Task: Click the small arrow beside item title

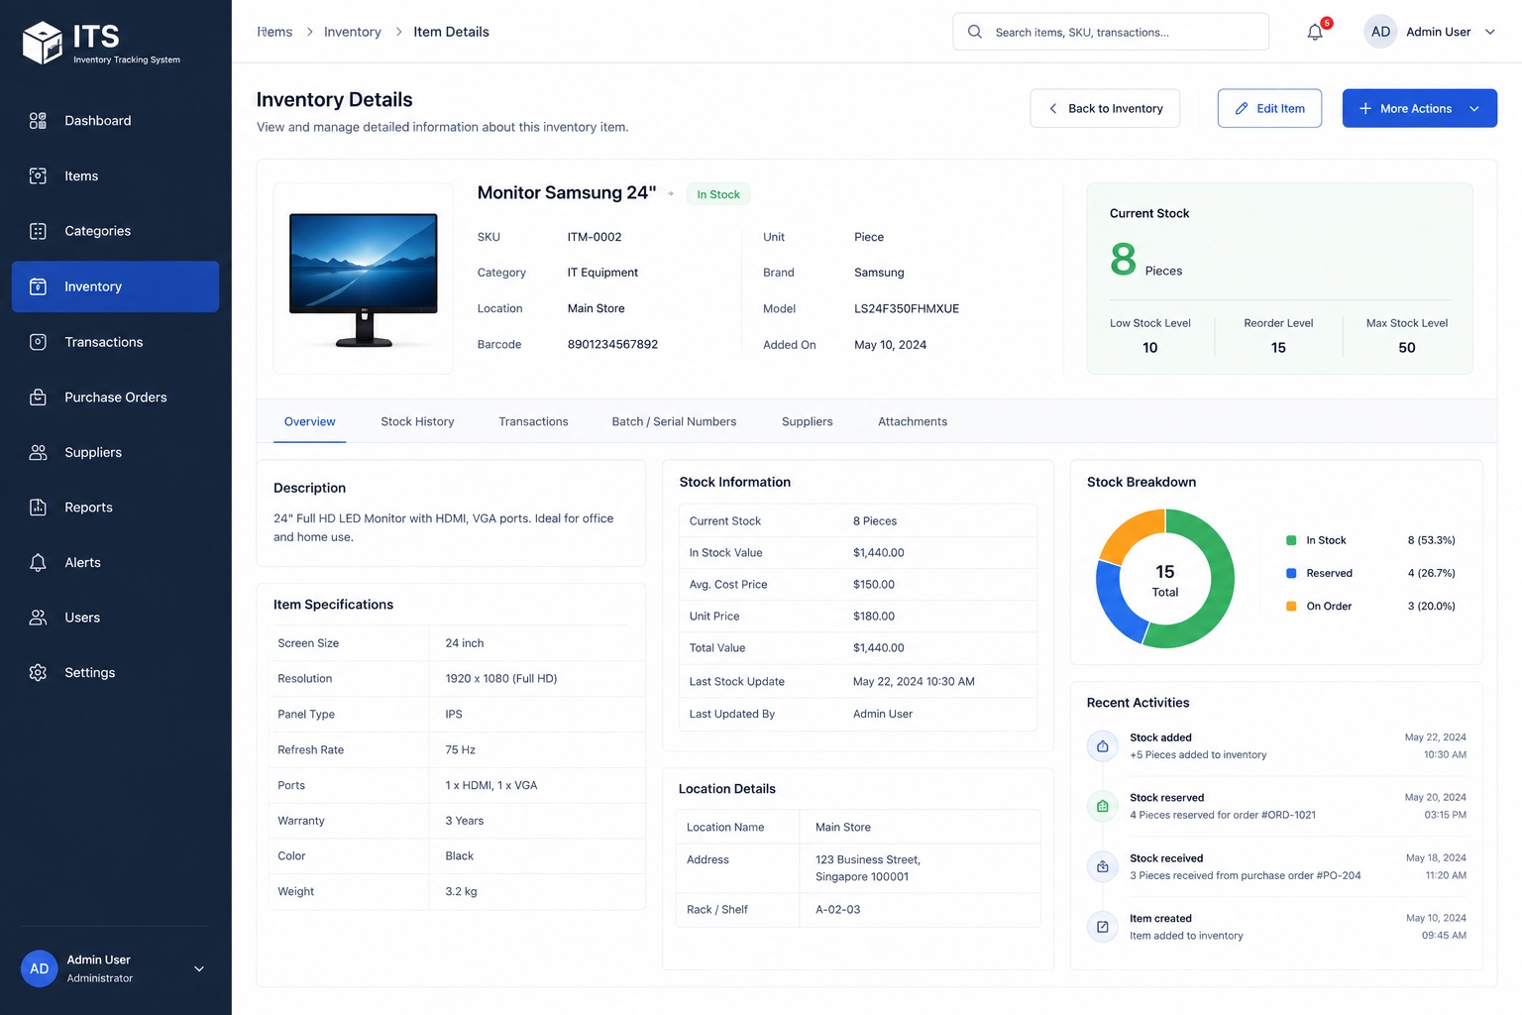Action: pyautogui.click(x=671, y=194)
